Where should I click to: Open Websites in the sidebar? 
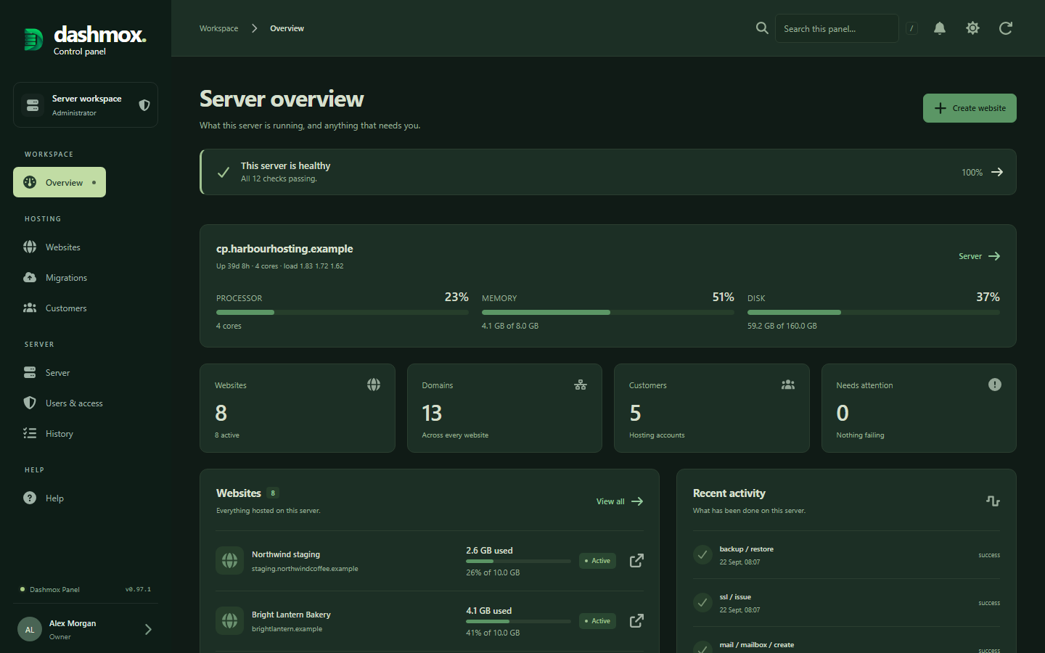pyautogui.click(x=86, y=247)
